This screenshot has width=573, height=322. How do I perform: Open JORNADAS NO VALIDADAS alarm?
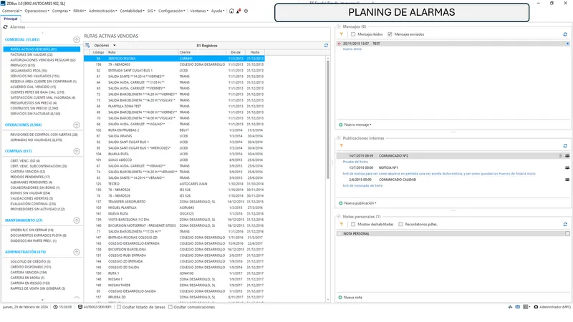coord(37,140)
